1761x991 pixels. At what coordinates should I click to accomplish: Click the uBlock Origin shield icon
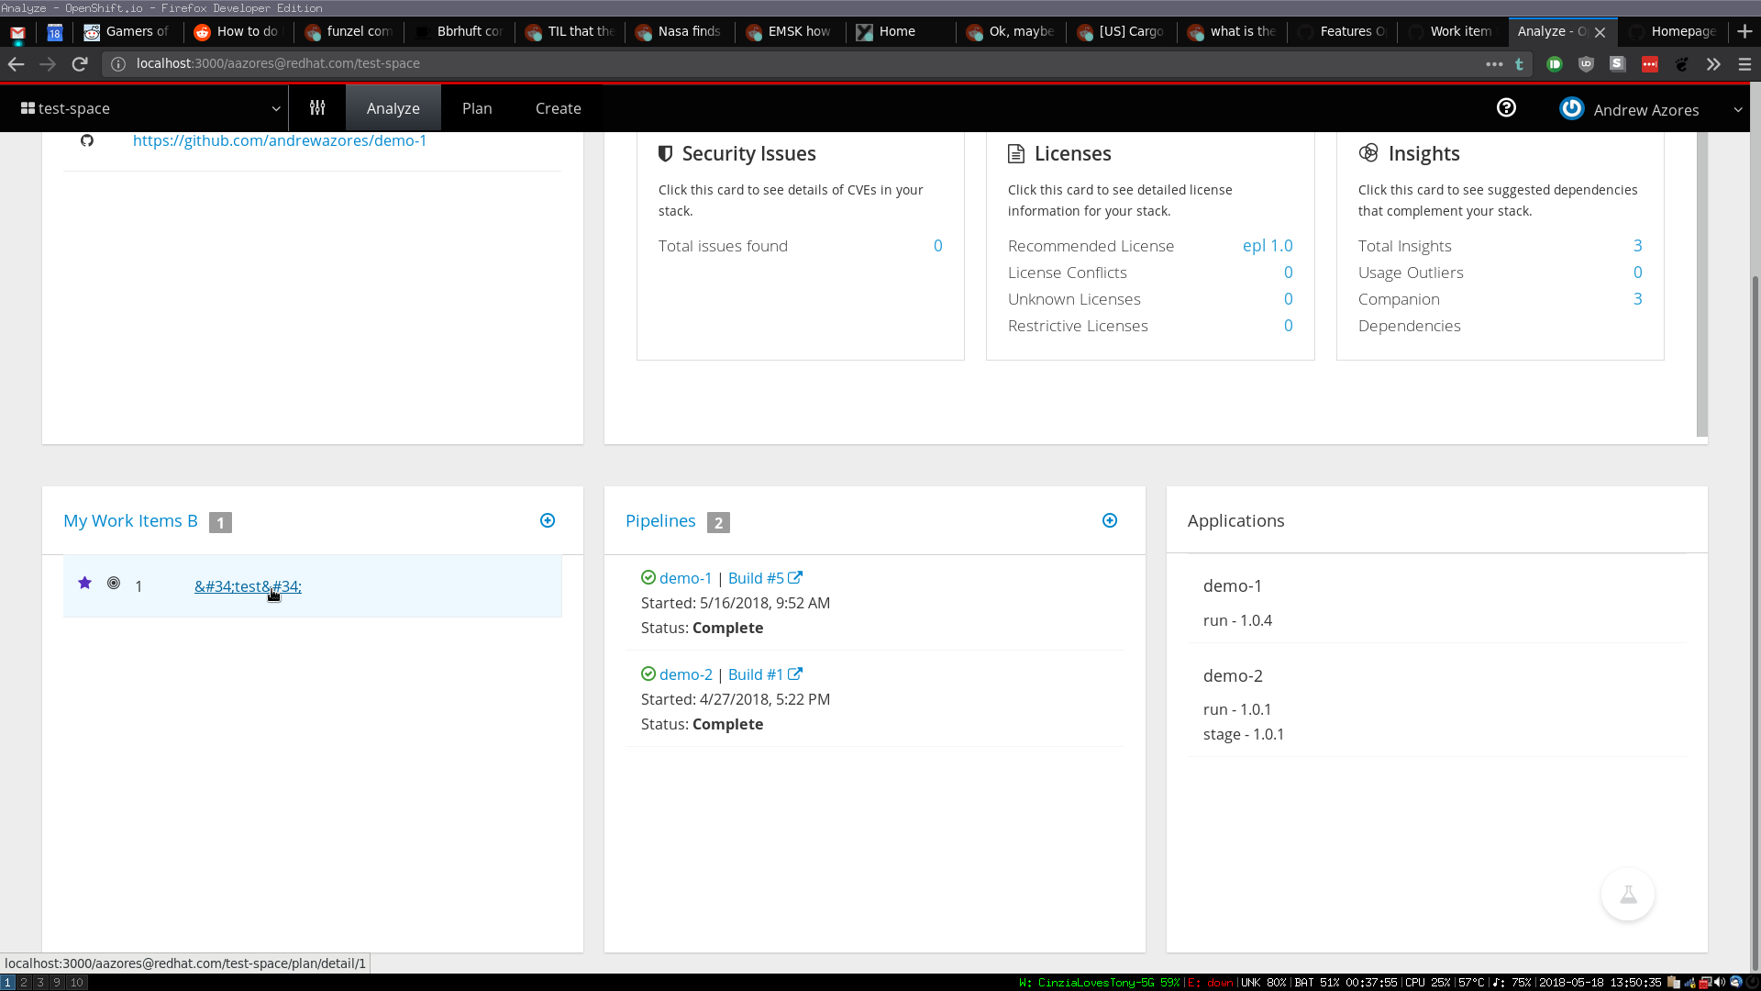tap(1586, 64)
